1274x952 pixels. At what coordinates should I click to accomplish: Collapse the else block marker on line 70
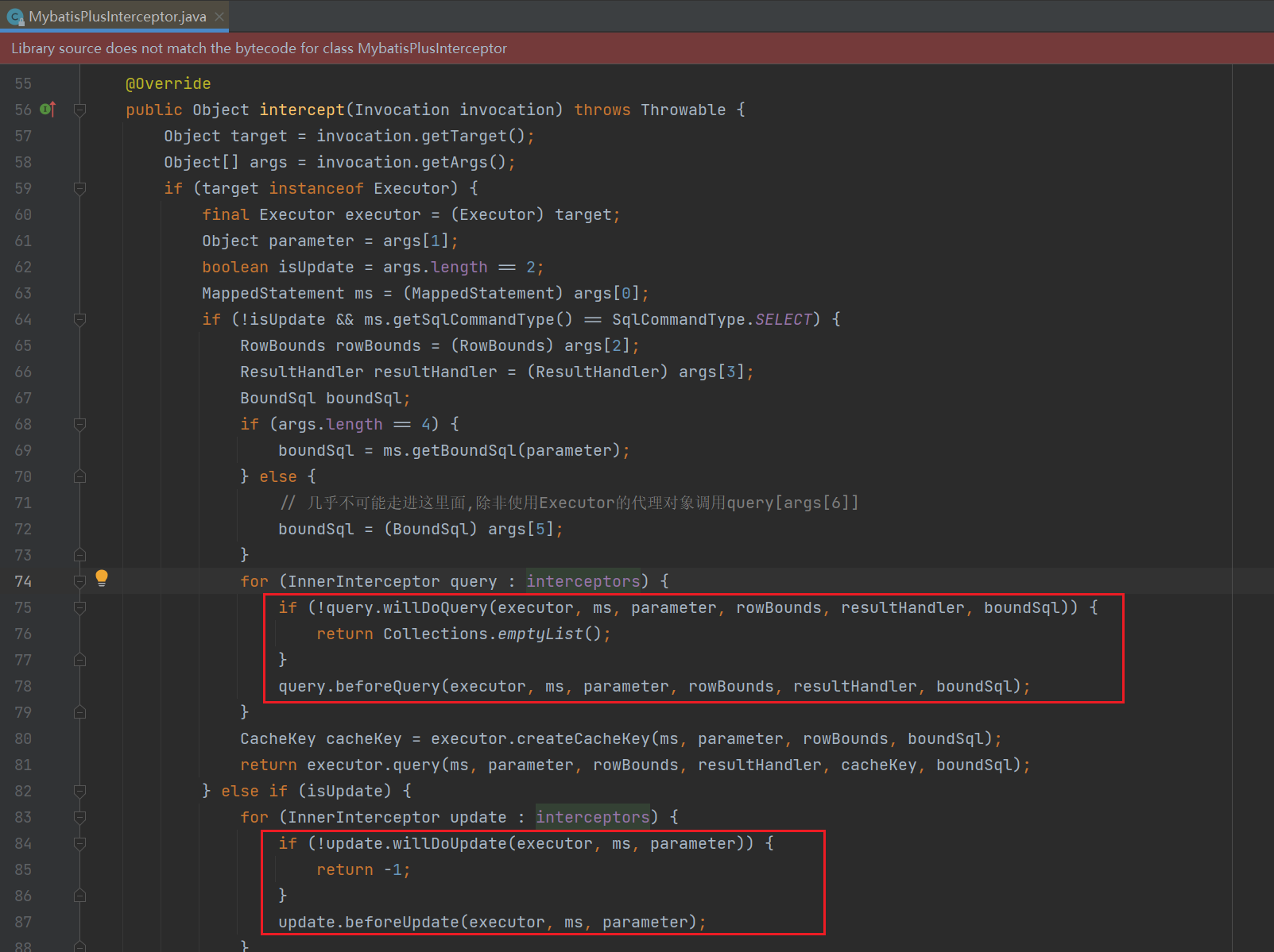pyautogui.click(x=79, y=477)
